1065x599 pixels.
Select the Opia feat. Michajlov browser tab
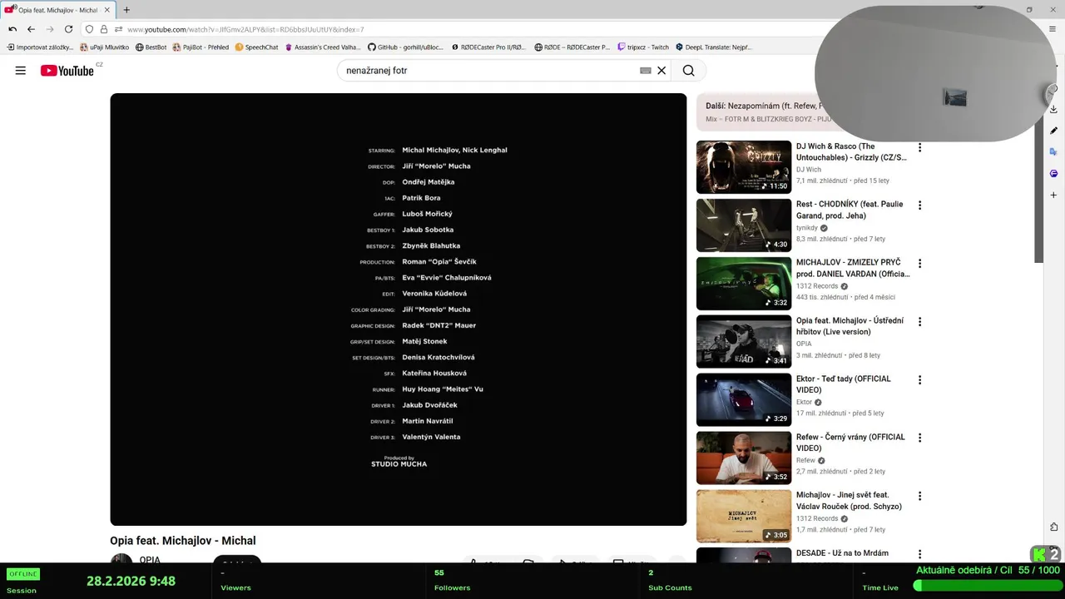57,10
